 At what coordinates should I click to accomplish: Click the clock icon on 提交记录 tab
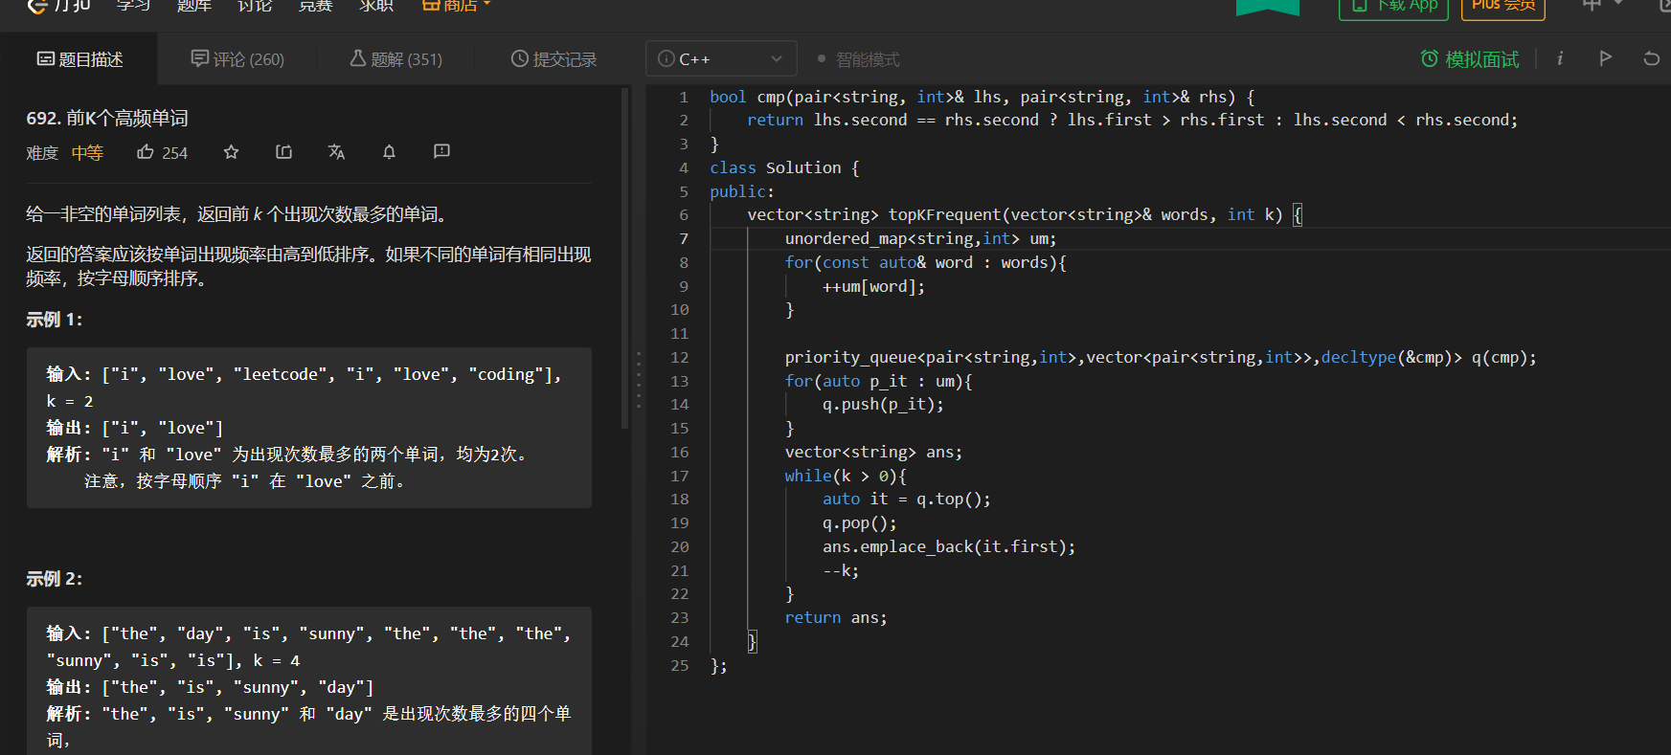pyautogui.click(x=519, y=58)
